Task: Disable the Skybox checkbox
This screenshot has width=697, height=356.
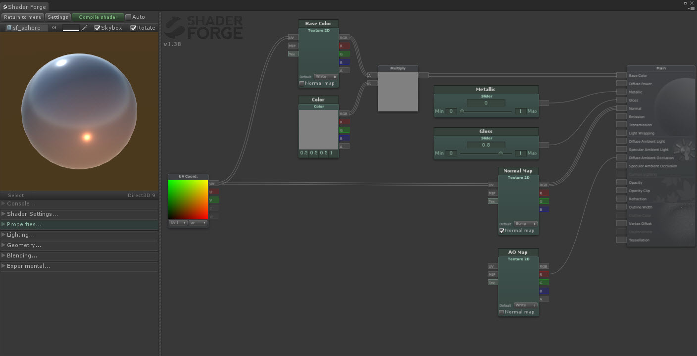Action: click(96, 27)
